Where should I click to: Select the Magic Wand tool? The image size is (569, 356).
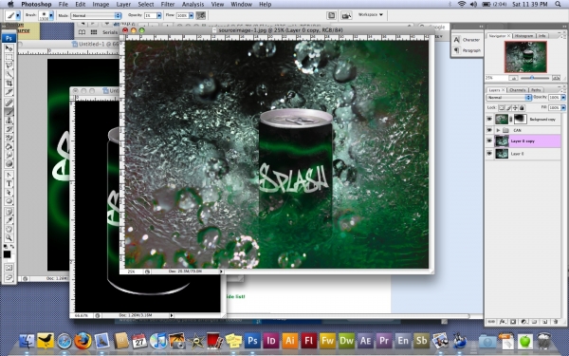coord(9,74)
